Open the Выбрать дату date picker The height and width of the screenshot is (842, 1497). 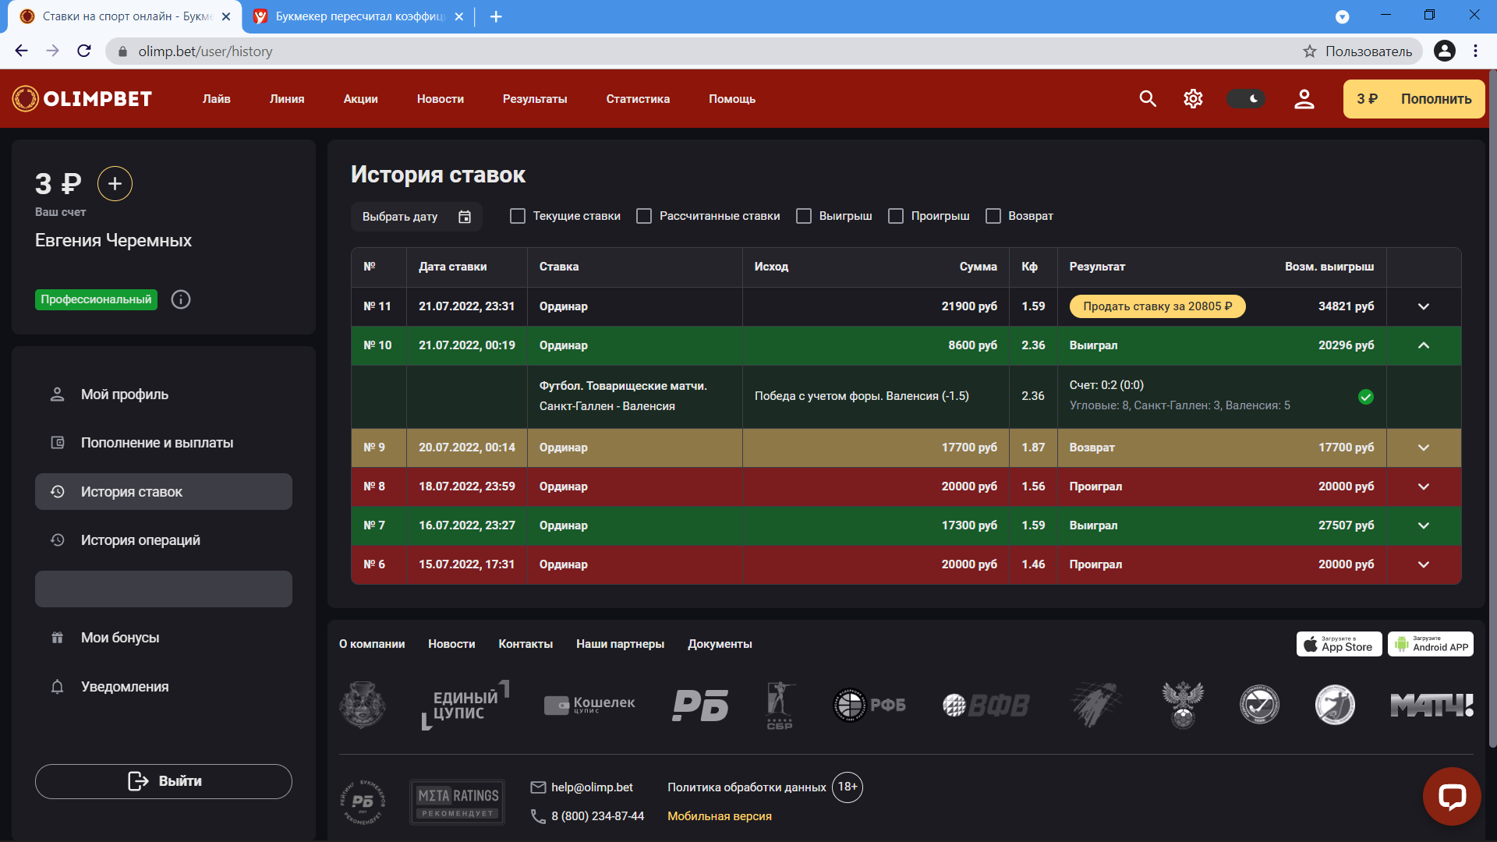[416, 217]
